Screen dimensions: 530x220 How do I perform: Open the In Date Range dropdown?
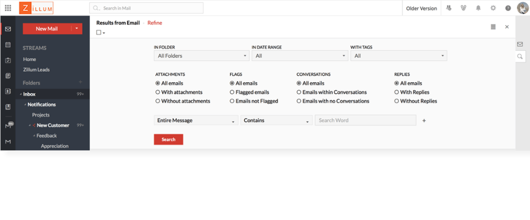coord(299,56)
